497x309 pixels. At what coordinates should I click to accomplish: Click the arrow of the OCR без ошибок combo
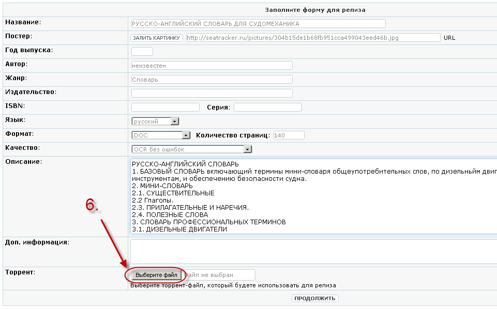248,149
